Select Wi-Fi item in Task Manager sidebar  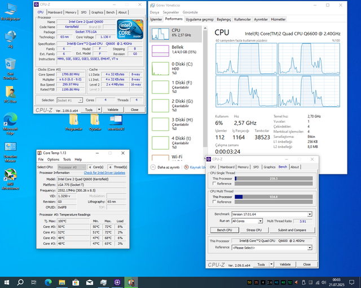click(176, 157)
